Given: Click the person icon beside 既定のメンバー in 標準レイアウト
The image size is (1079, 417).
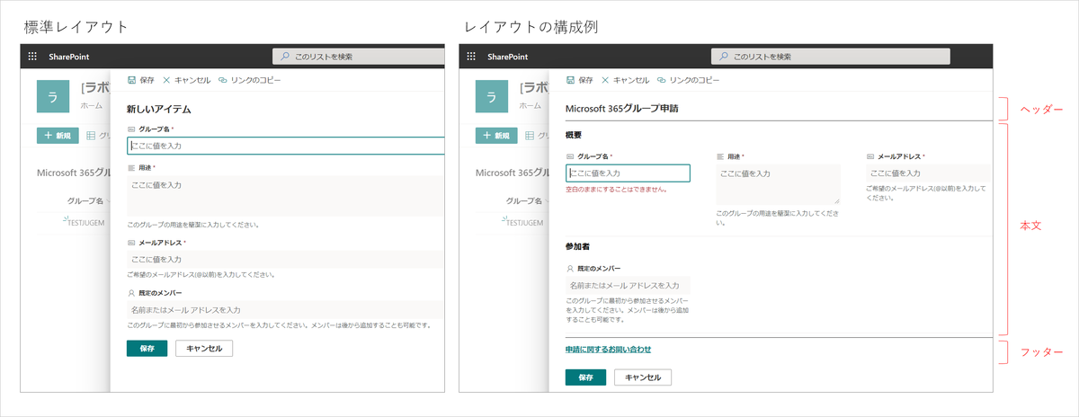Looking at the screenshot, I should (131, 293).
